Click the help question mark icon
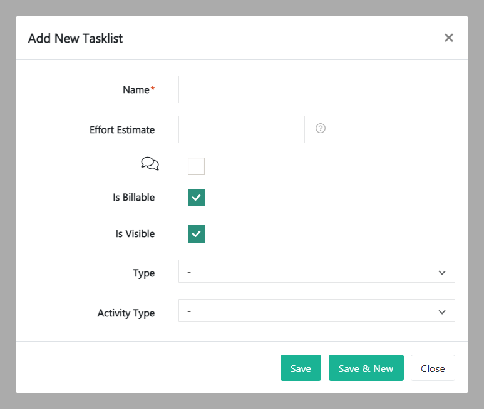Screen dimensions: 484x409 pos(321,128)
